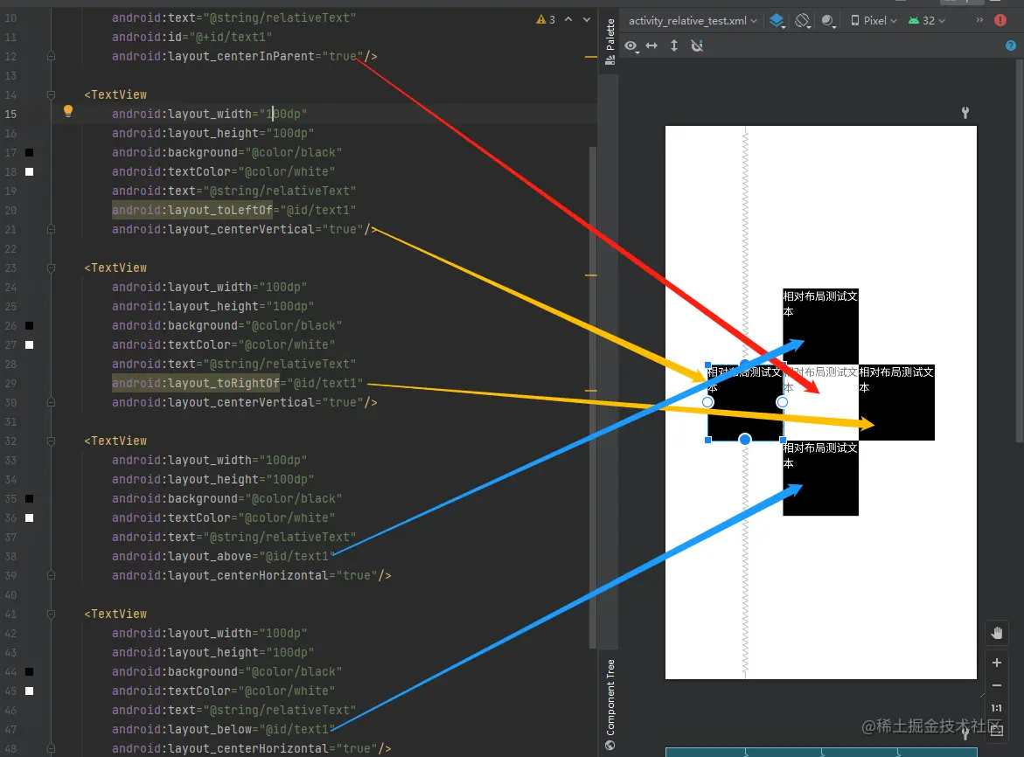The height and width of the screenshot is (757, 1024).
Task: Collapse the TextView block starting line 41
Action: pos(51,615)
